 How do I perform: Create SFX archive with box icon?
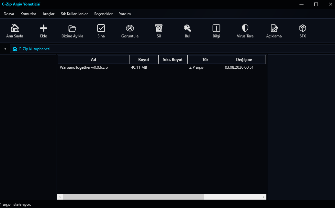303,28
